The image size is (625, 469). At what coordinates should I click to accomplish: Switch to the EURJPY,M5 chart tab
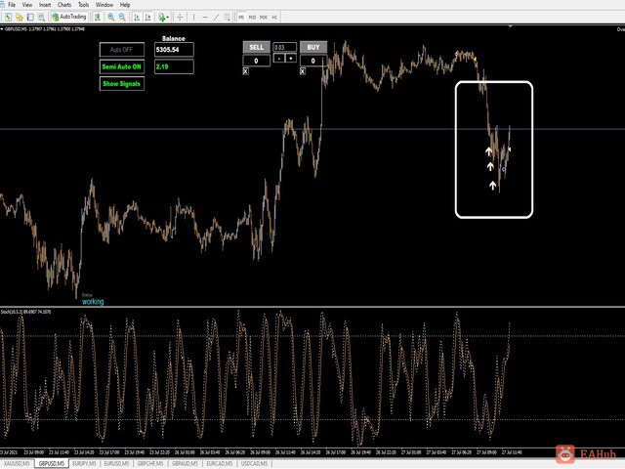tap(84, 463)
